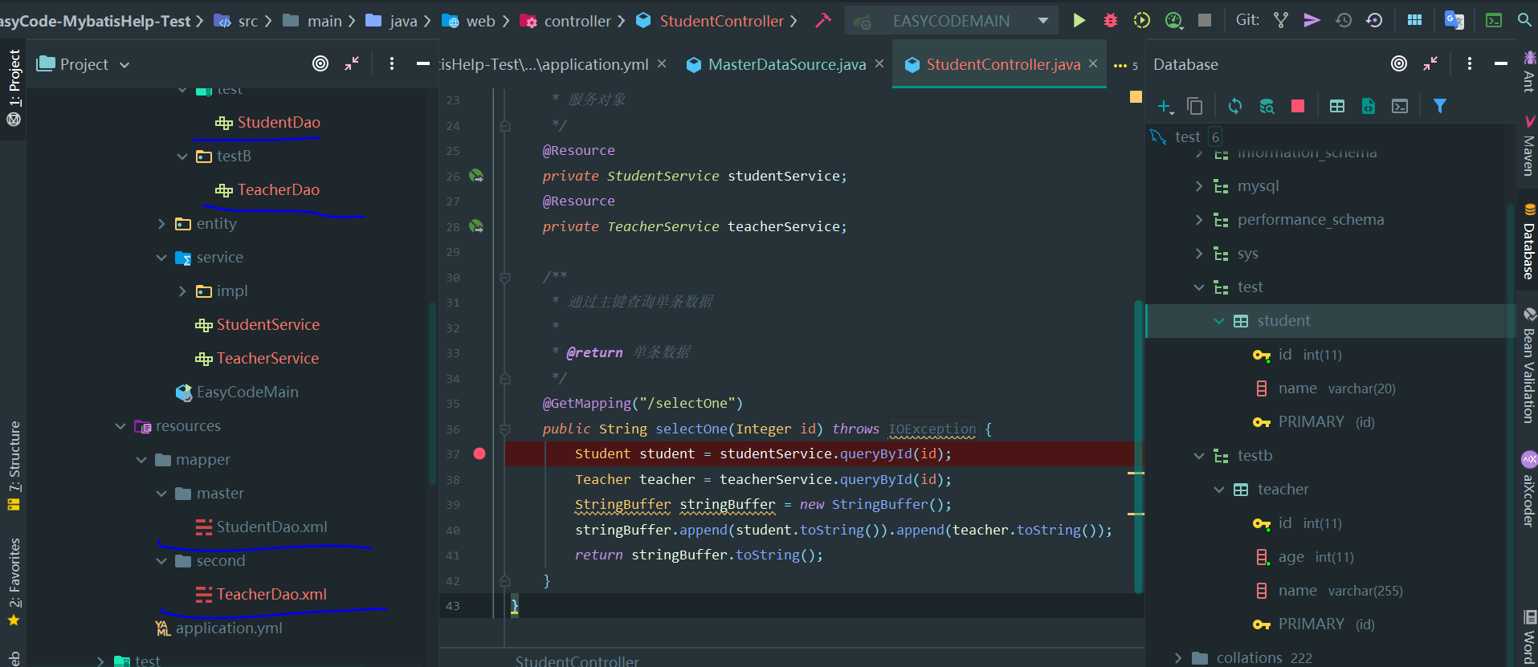Screen dimensions: 1538x667
Task: Click the Git commit purple arrow icon
Action: point(1312,20)
